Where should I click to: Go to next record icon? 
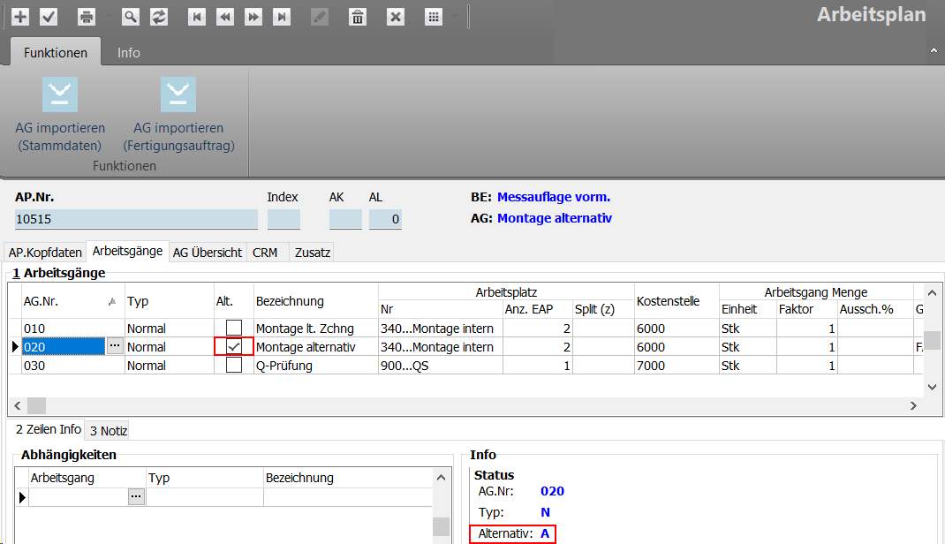pyautogui.click(x=253, y=17)
